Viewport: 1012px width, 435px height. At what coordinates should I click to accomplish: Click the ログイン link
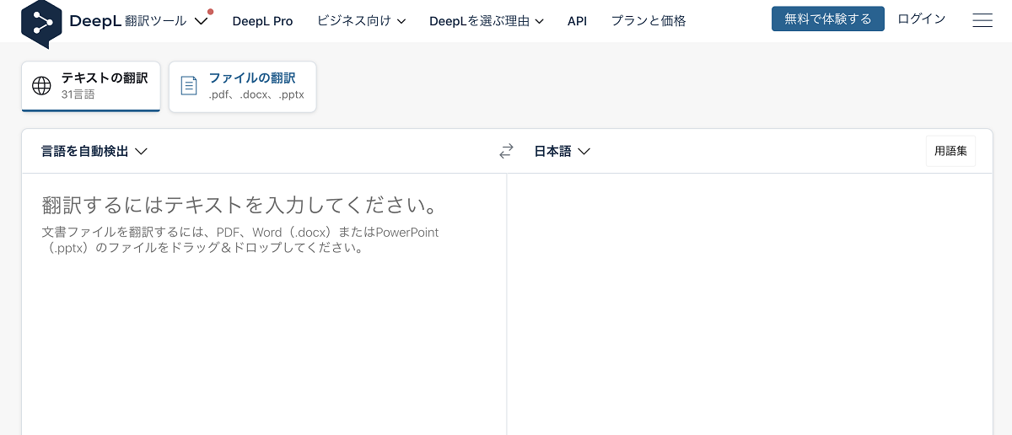pos(921,19)
